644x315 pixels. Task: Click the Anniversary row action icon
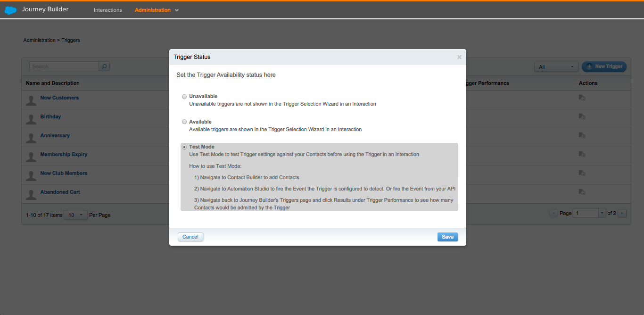coord(582,135)
